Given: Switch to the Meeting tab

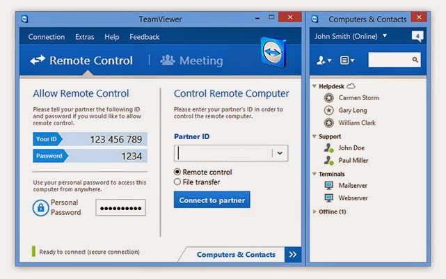Looking at the screenshot, I should tap(192, 61).
